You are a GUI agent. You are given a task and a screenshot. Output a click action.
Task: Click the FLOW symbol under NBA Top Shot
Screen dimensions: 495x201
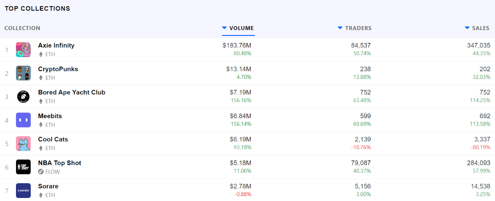41,172
